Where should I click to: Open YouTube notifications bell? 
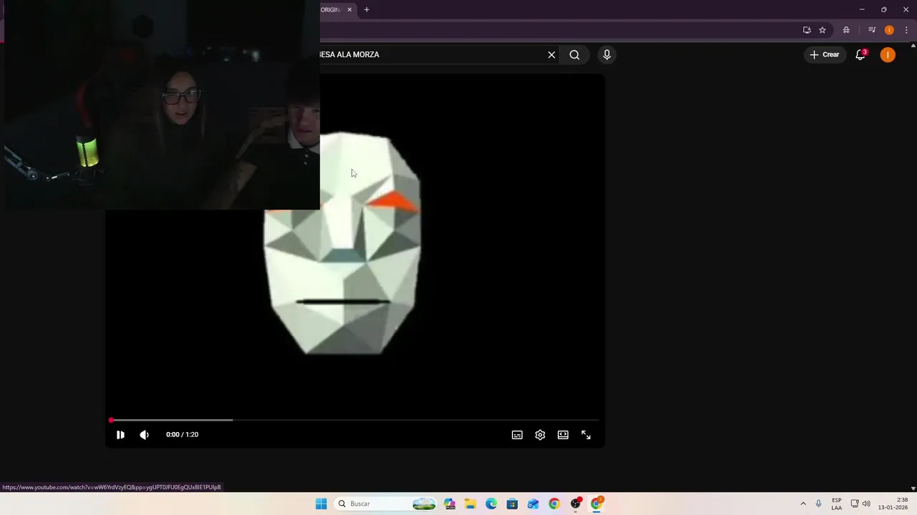pos(861,54)
